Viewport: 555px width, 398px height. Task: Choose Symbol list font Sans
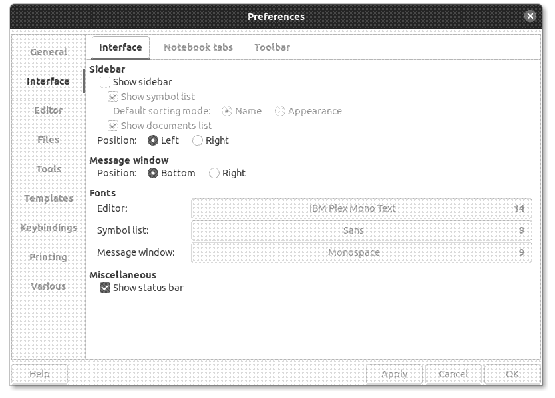[x=361, y=230]
